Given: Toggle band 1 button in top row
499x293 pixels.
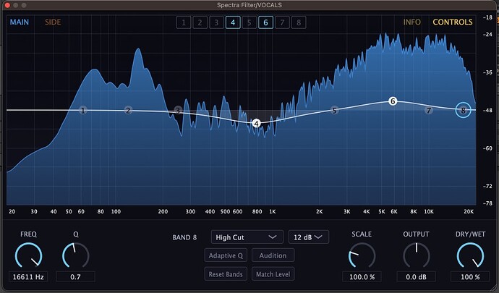Looking at the screenshot, I should (184, 22).
